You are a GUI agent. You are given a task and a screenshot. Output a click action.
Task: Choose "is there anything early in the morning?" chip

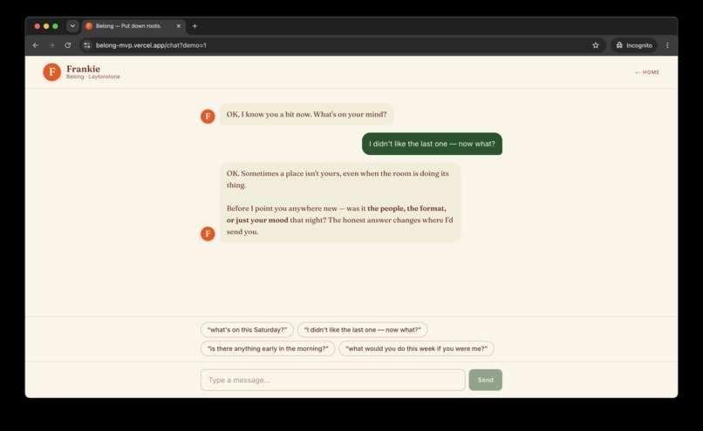click(268, 348)
